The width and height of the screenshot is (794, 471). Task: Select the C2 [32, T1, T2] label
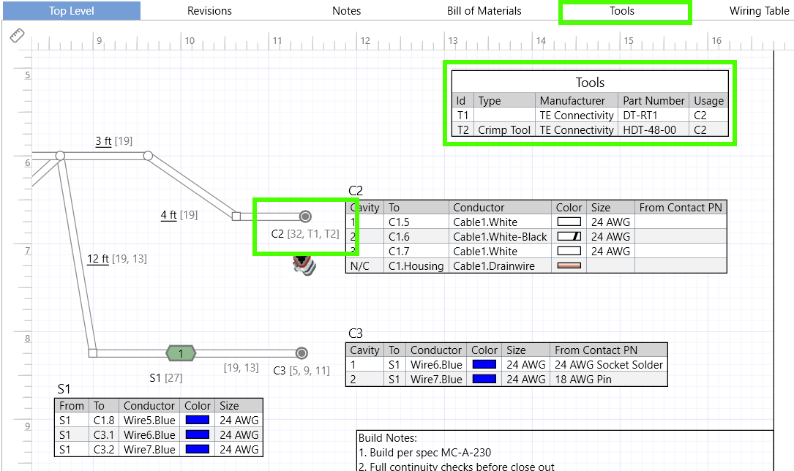point(305,234)
